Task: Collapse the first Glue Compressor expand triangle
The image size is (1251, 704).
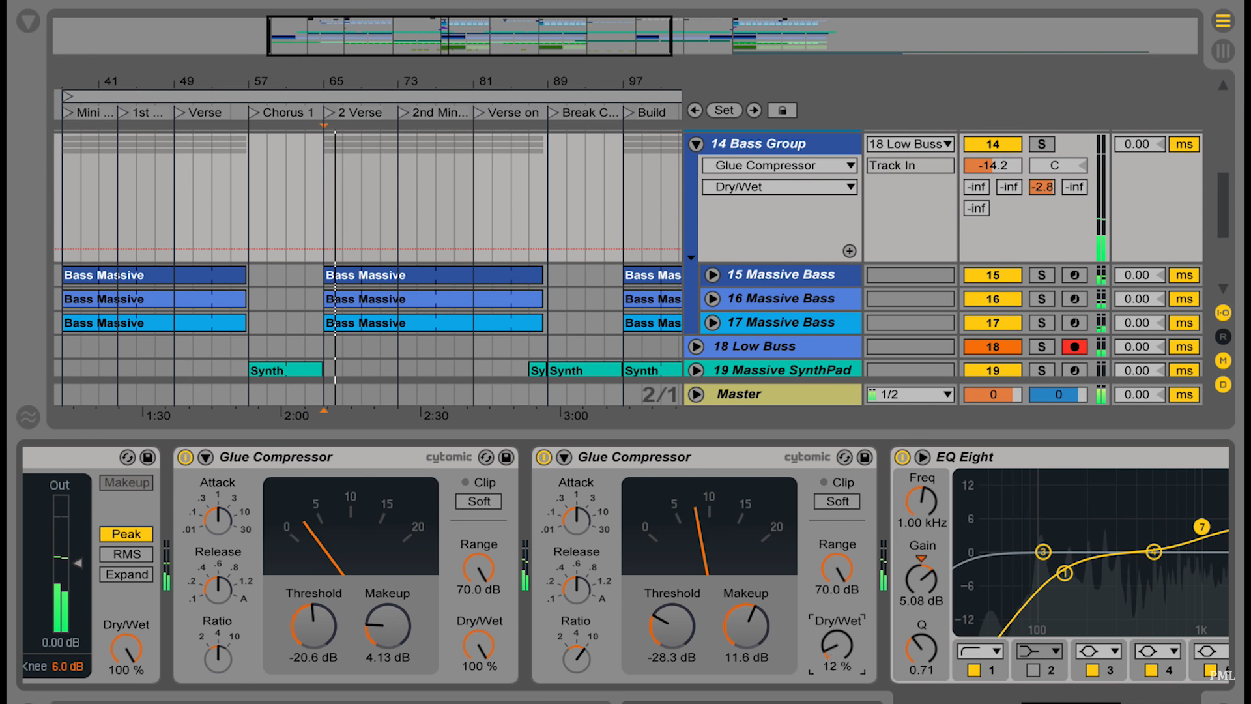Action: (206, 458)
